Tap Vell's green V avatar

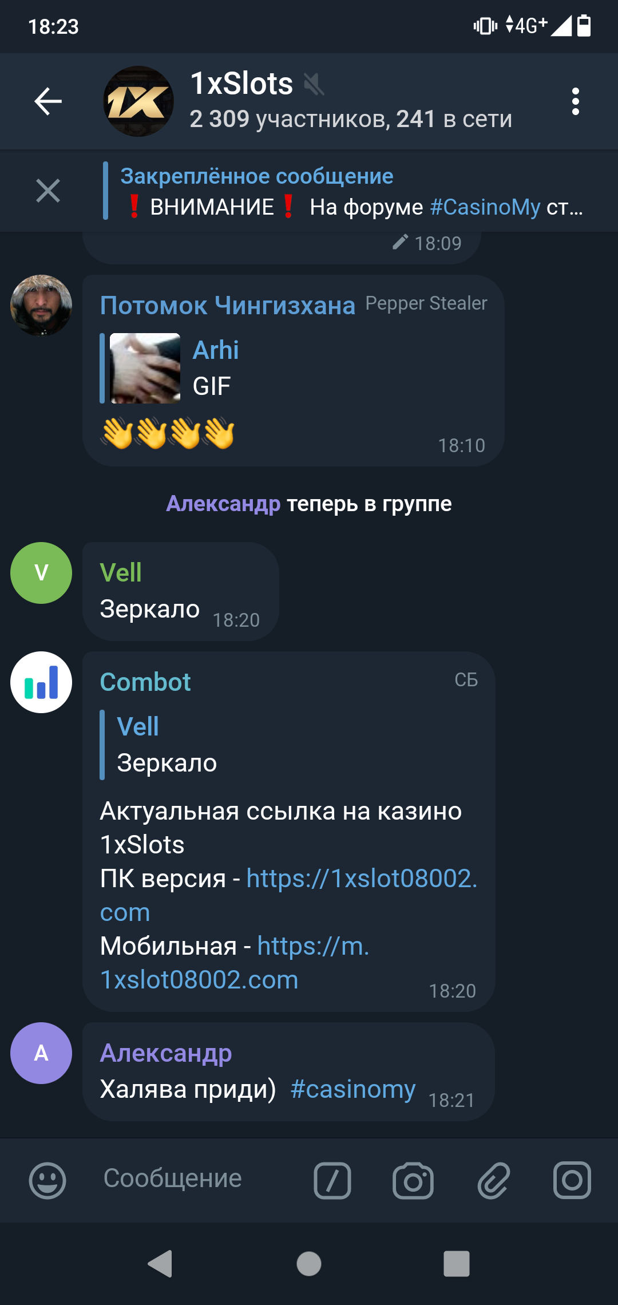click(41, 573)
